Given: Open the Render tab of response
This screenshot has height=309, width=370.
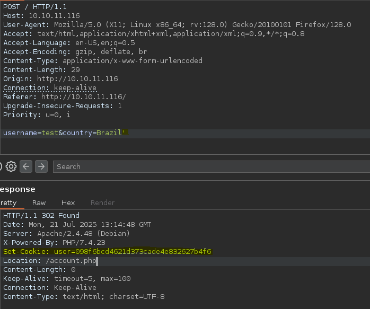Looking at the screenshot, I should point(102,203).
